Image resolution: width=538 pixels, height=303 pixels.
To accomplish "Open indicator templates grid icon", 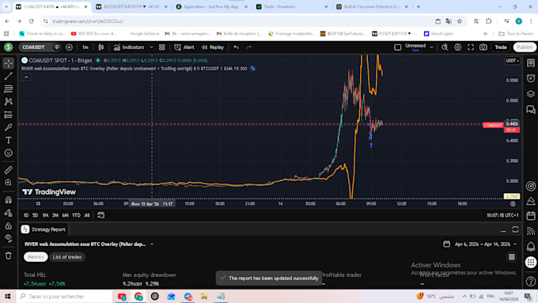I will [x=162, y=47].
